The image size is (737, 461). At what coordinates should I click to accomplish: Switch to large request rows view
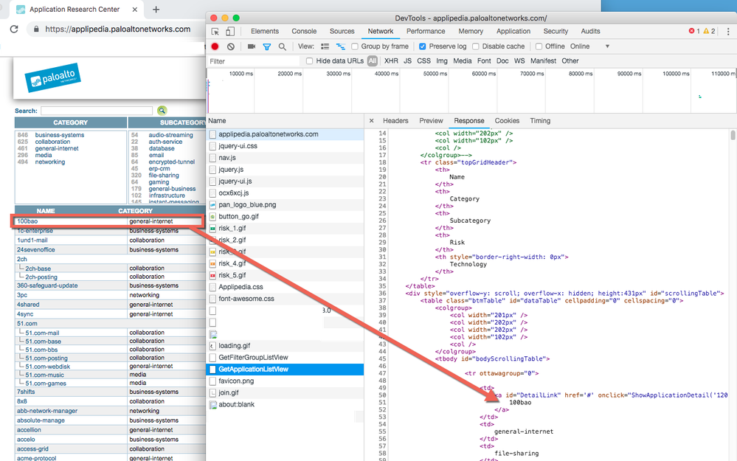tap(325, 46)
